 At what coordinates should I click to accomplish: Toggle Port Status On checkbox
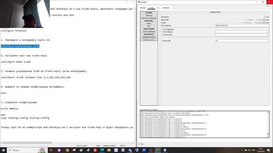coord(265,17)
